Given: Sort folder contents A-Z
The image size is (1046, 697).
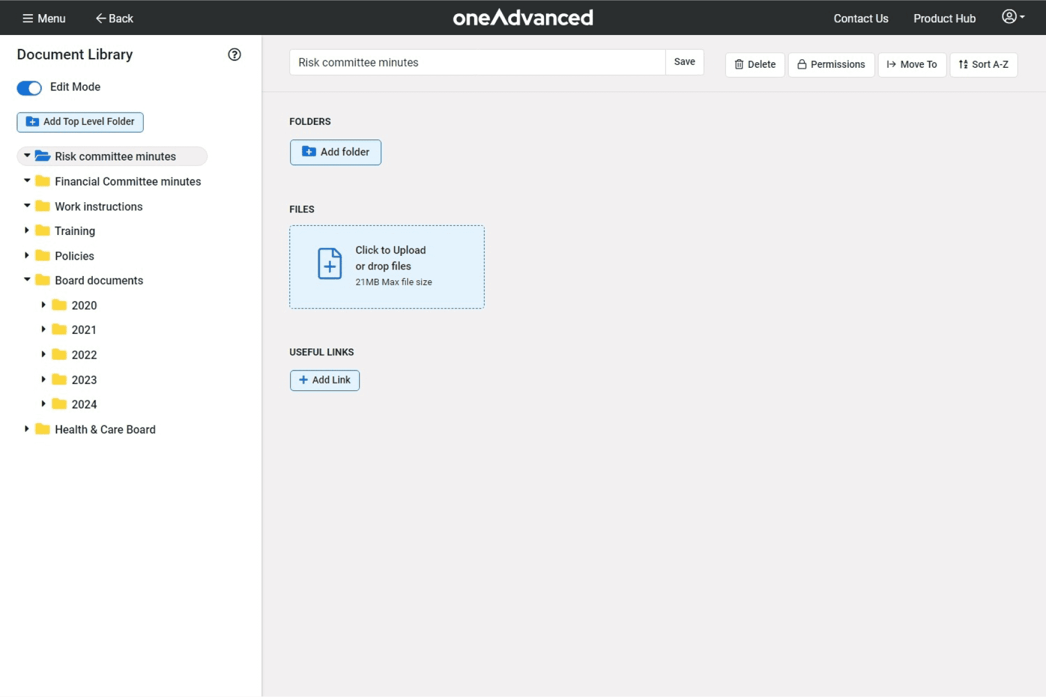Looking at the screenshot, I should tap(983, 64).
